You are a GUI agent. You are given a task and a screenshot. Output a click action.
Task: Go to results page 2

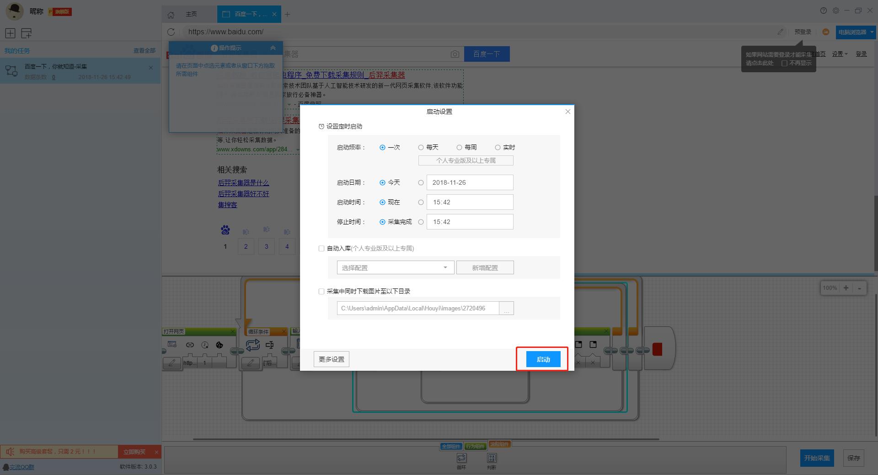click(x=246, y=246)
